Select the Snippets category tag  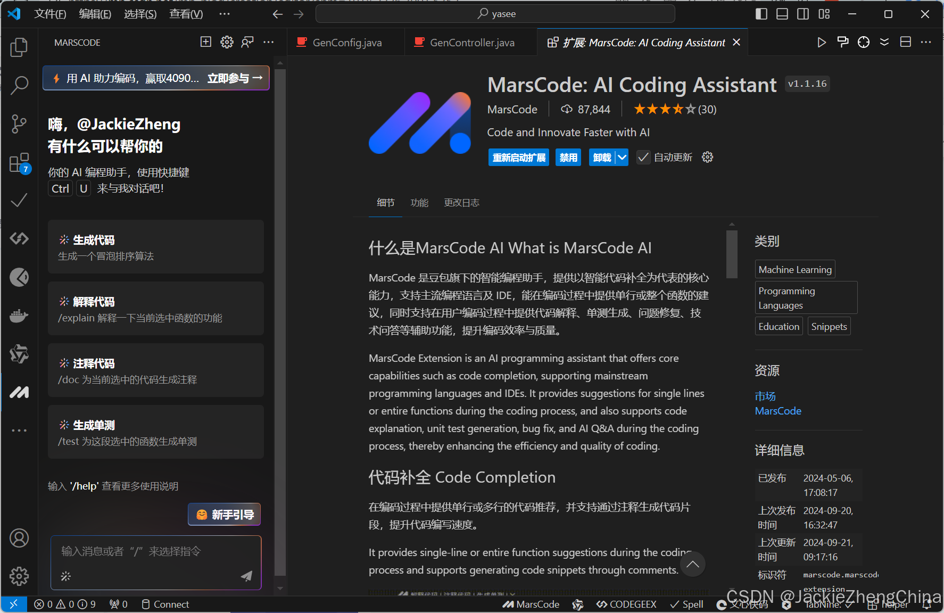tap(829, 326)
